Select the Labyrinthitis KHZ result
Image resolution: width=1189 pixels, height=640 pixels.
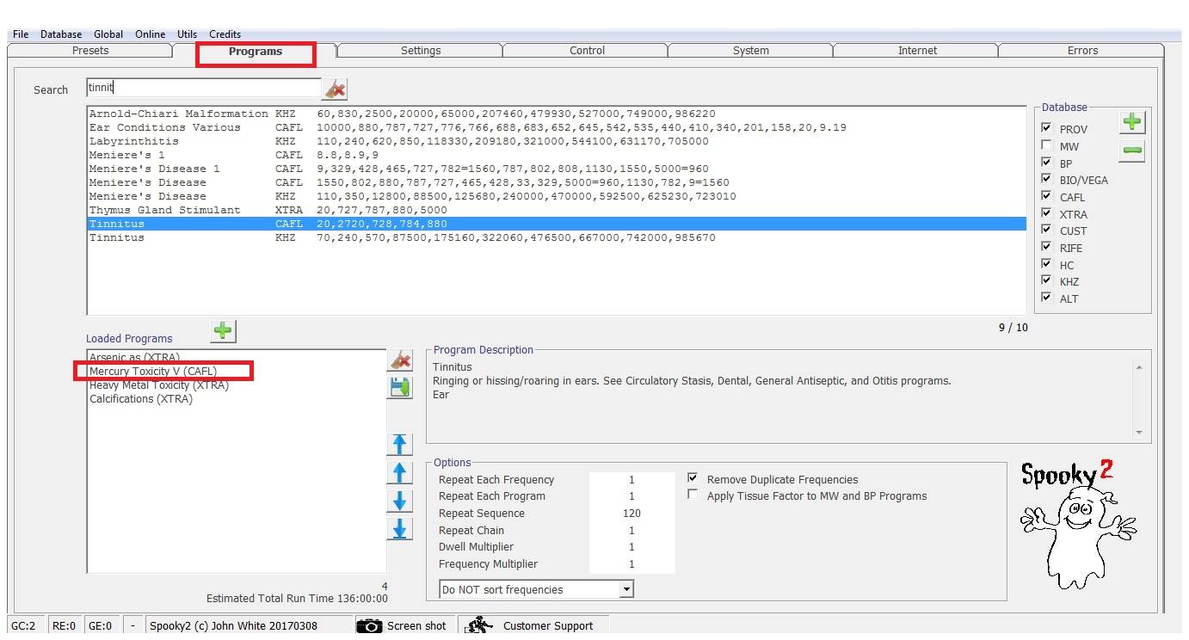[557, 141]
